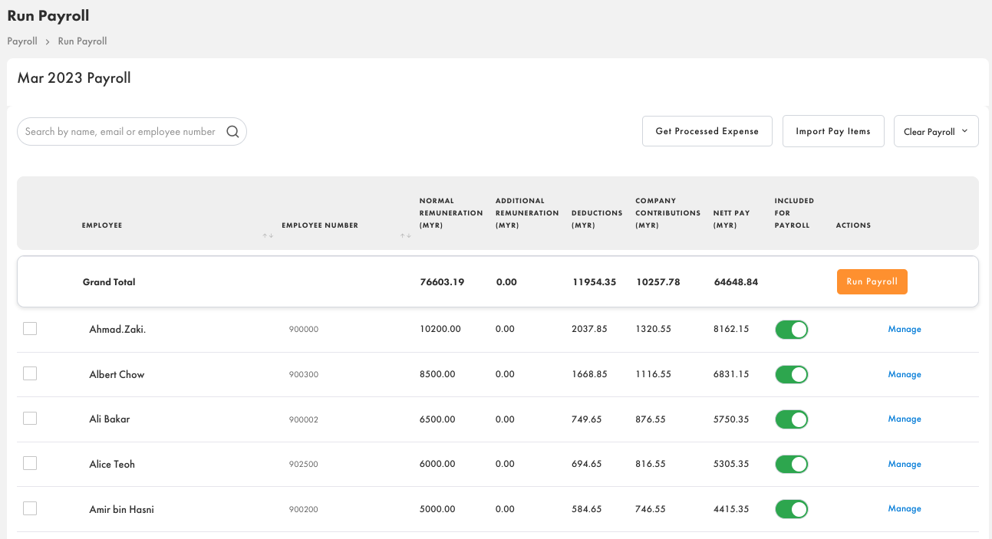The image size is (992, 539).
Task: Disable payroll inclusion for Ahmad.Zaki.
Action: pyautogui.click(x=791, y=329)
